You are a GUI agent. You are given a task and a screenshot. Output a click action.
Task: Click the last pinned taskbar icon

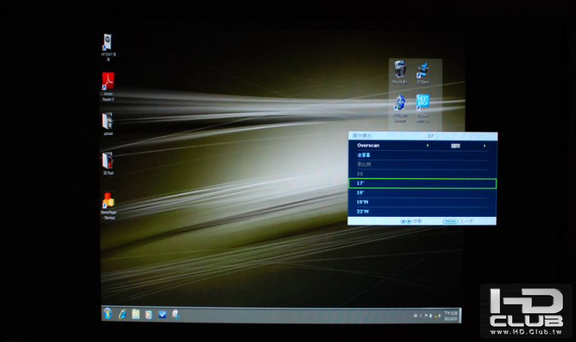coord(175,314)
